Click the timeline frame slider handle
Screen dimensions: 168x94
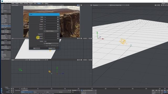coord(24,89)
